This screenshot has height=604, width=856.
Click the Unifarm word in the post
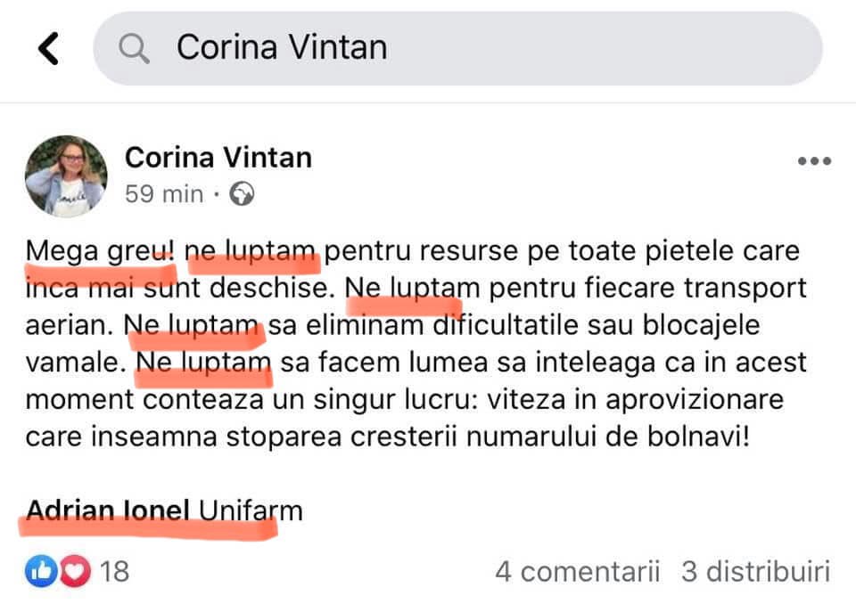click(251, 510)
